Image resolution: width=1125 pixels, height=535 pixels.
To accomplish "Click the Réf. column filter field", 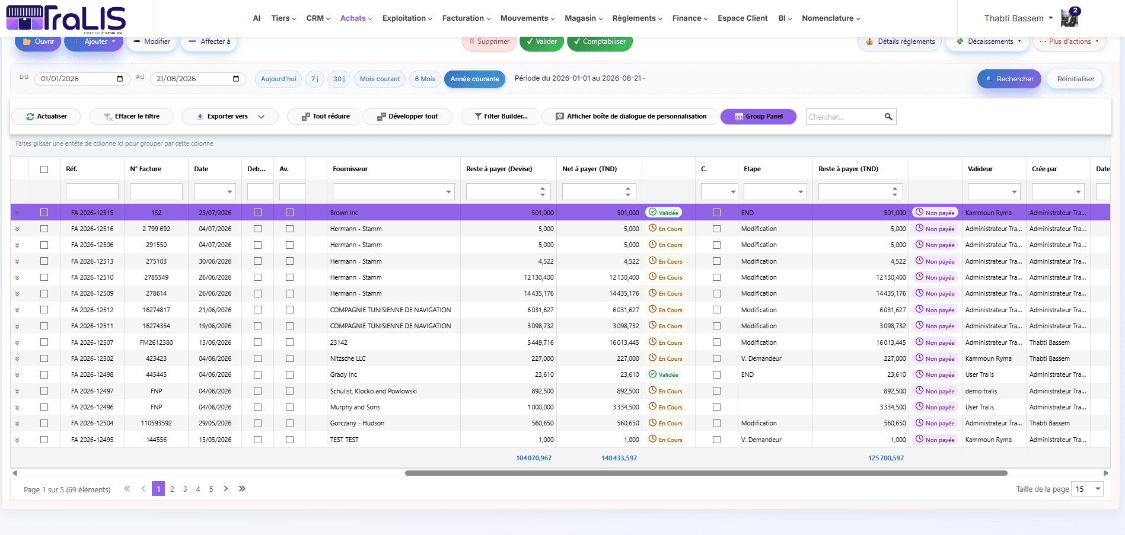I will pos(92,192).
